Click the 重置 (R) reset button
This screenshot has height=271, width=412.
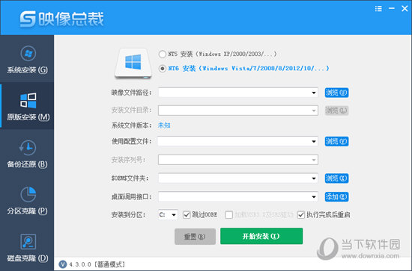tap(195, 237)
